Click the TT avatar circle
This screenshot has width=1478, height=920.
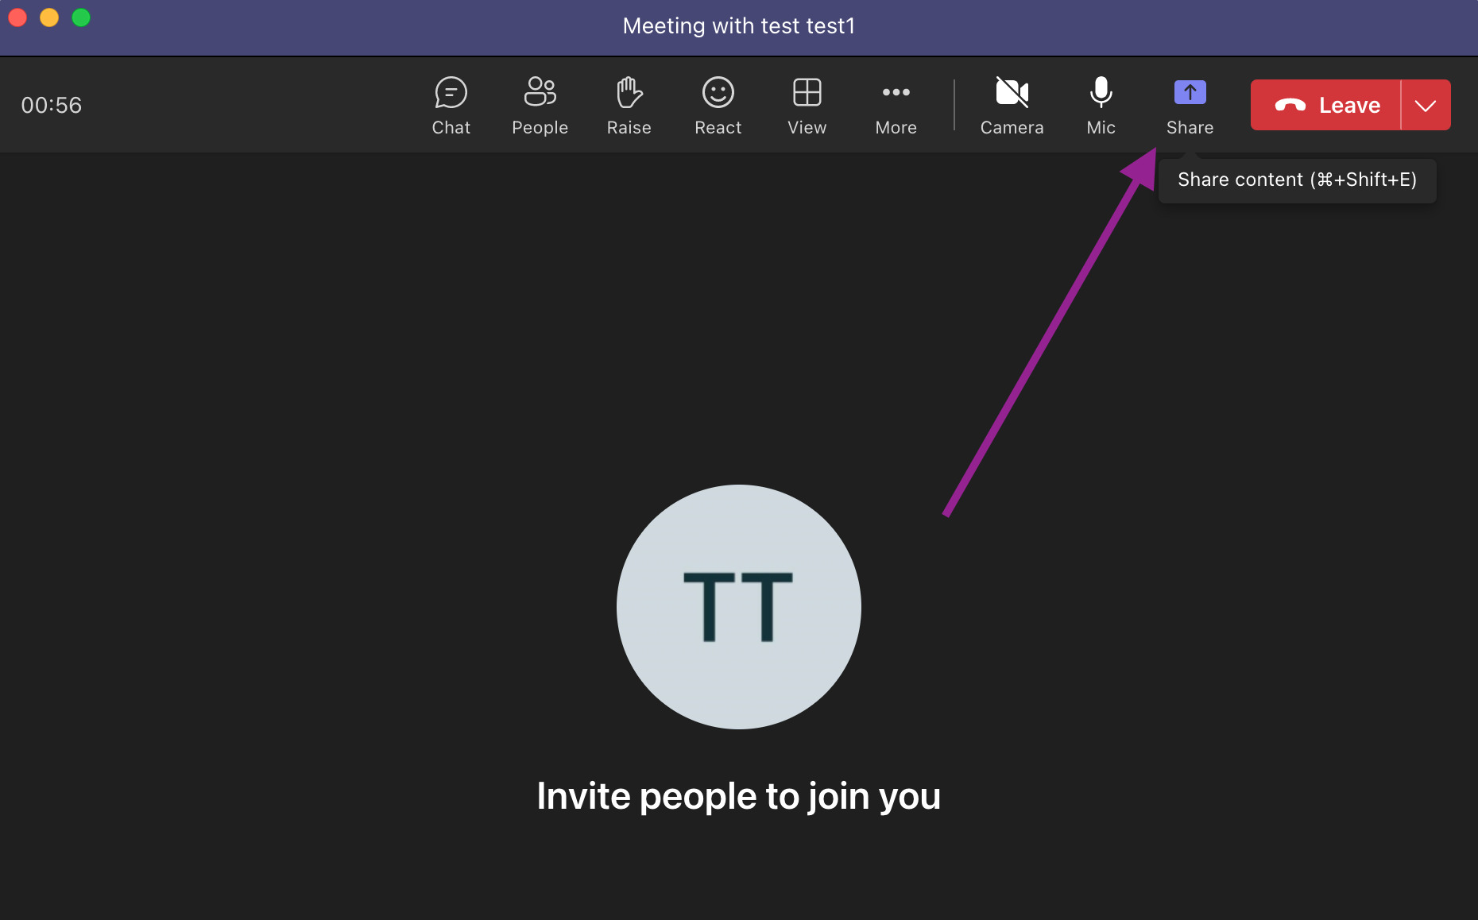(738, 607)
